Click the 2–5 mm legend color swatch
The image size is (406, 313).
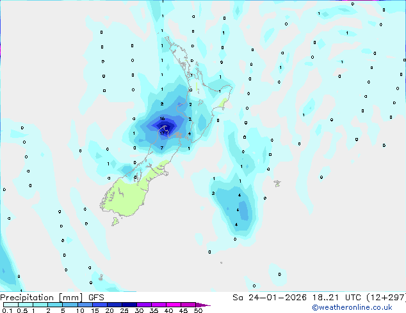coord(55,305)
